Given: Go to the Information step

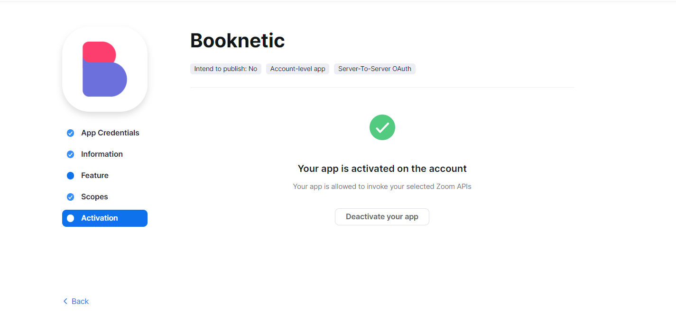Looking at the screenshot, I should (x=102, y=154).
